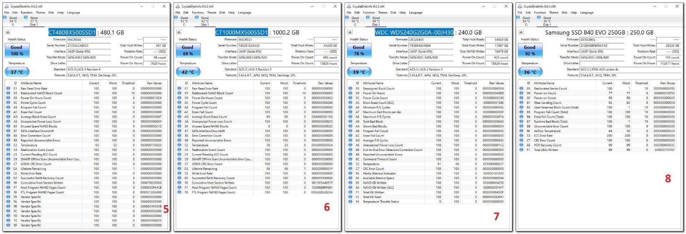Click the highlighted CT1000MX500SSD1 model name
Screen dimensions: 686x234
242,32
